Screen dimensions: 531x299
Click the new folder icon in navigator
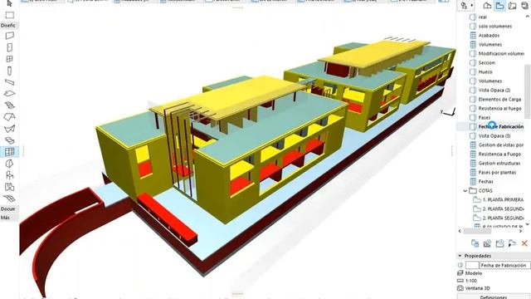499,243
